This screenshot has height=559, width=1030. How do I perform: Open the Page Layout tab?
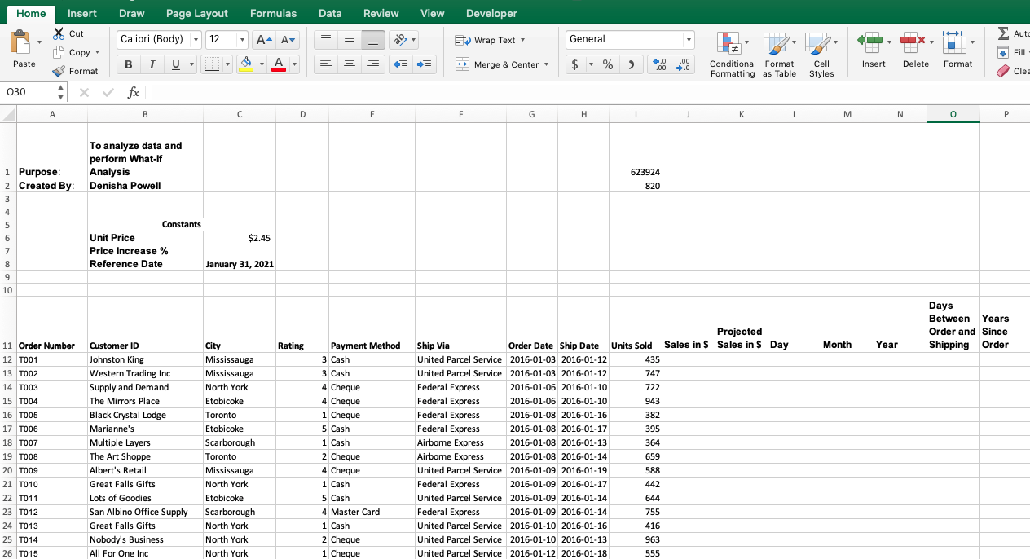coord(197,13)
